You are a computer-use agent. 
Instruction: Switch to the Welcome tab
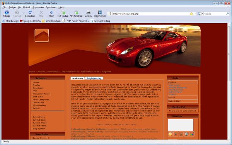[x=78, y=78]
